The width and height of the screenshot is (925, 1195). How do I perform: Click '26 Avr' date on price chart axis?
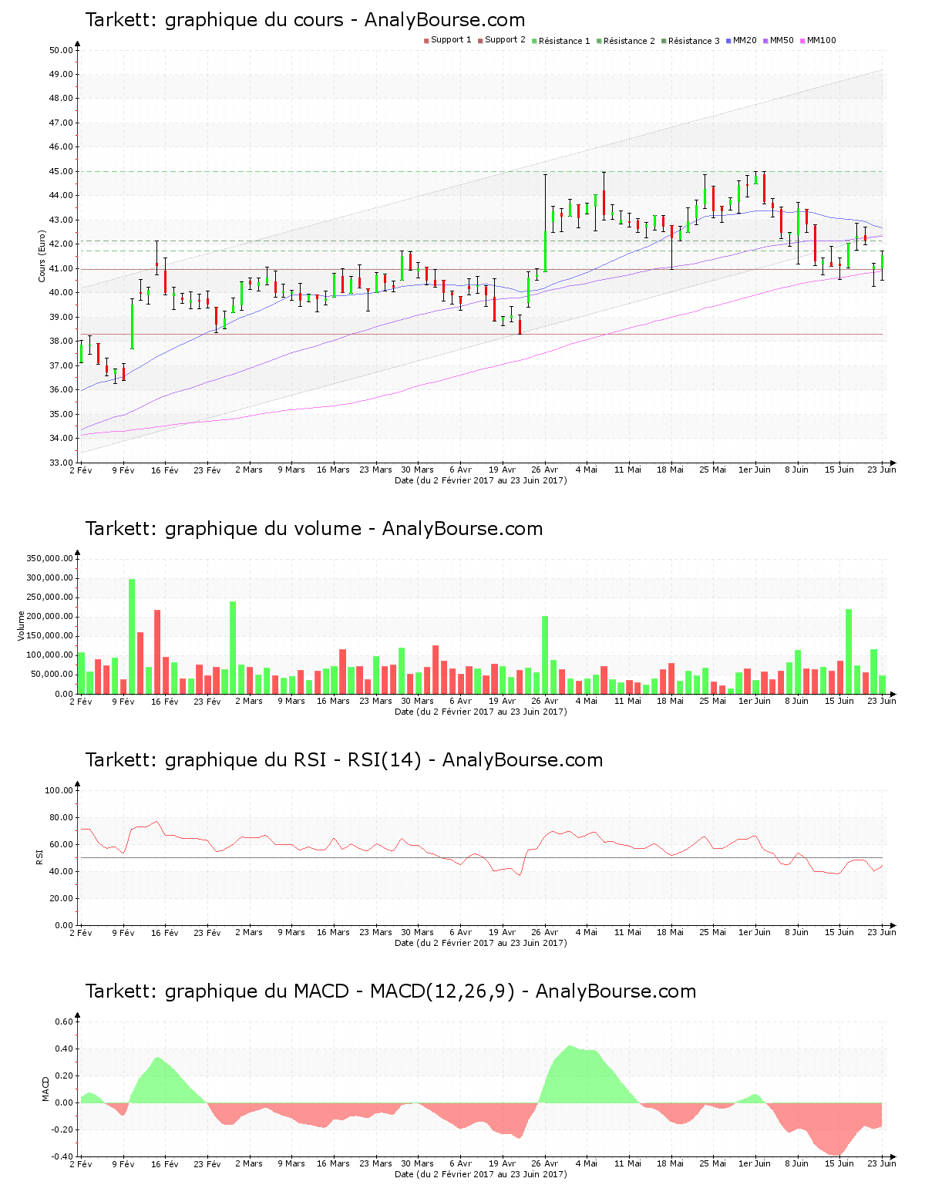click(544, 470)
